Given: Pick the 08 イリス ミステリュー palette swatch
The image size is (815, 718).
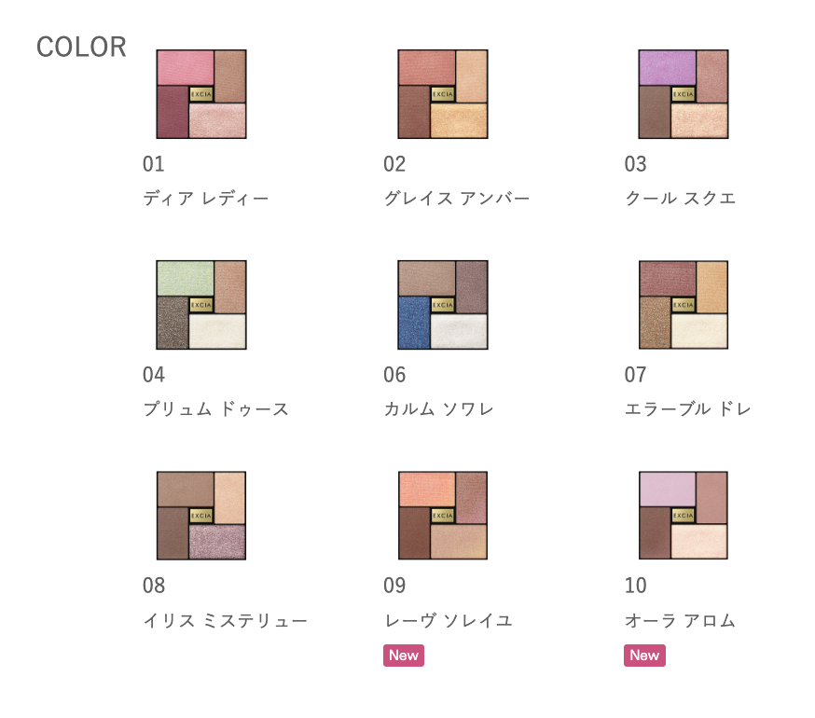Looking at the screenshot, I should [201, 516].
